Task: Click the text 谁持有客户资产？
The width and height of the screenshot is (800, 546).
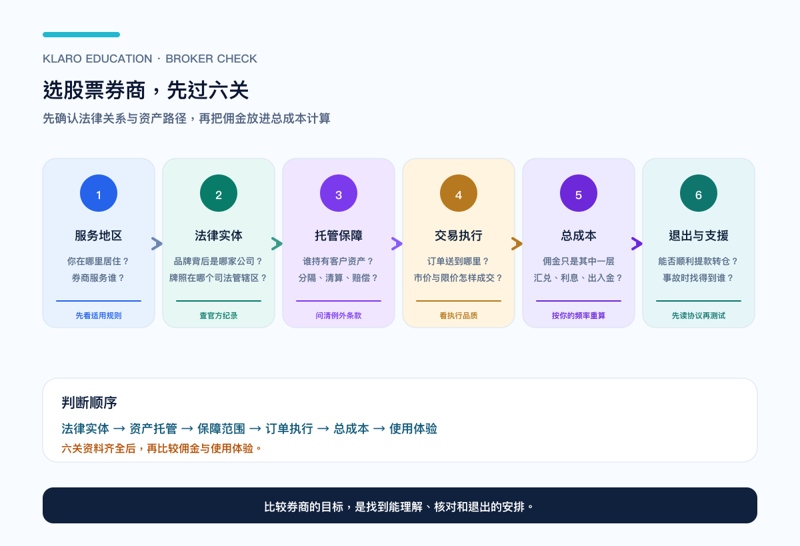Action: 339,262
